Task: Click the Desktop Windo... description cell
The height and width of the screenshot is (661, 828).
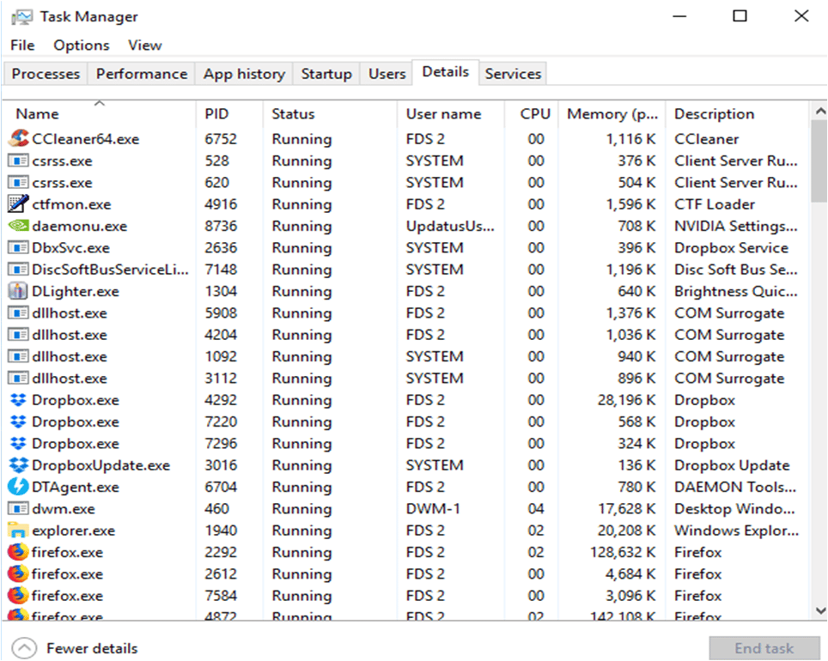Action: [x=734, y=509]
